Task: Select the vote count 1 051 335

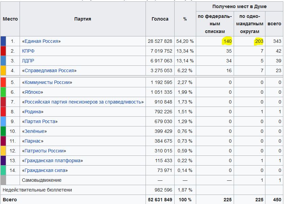Action: pyautogui.click(x=161, y=92)
